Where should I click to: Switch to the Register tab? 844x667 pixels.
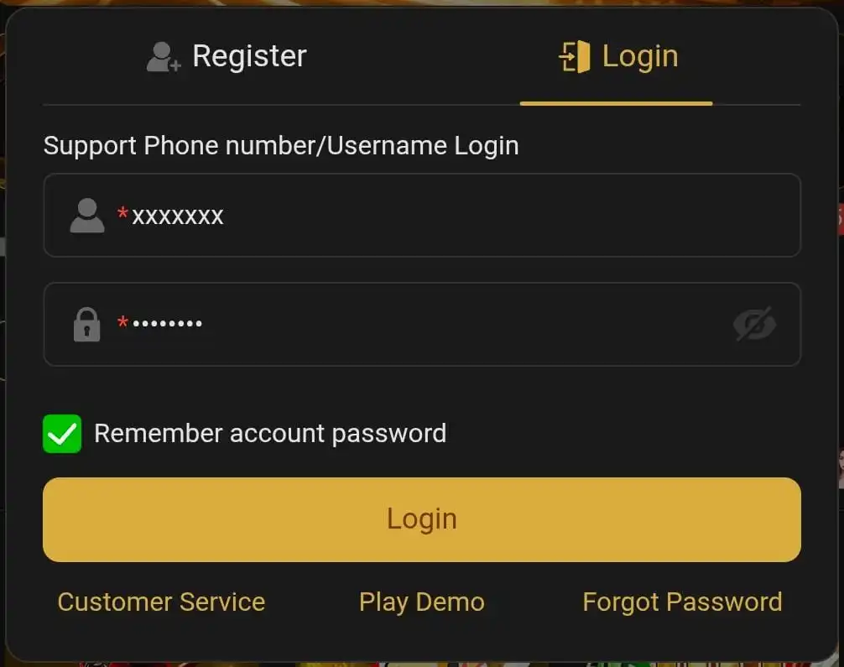(227, 56)
